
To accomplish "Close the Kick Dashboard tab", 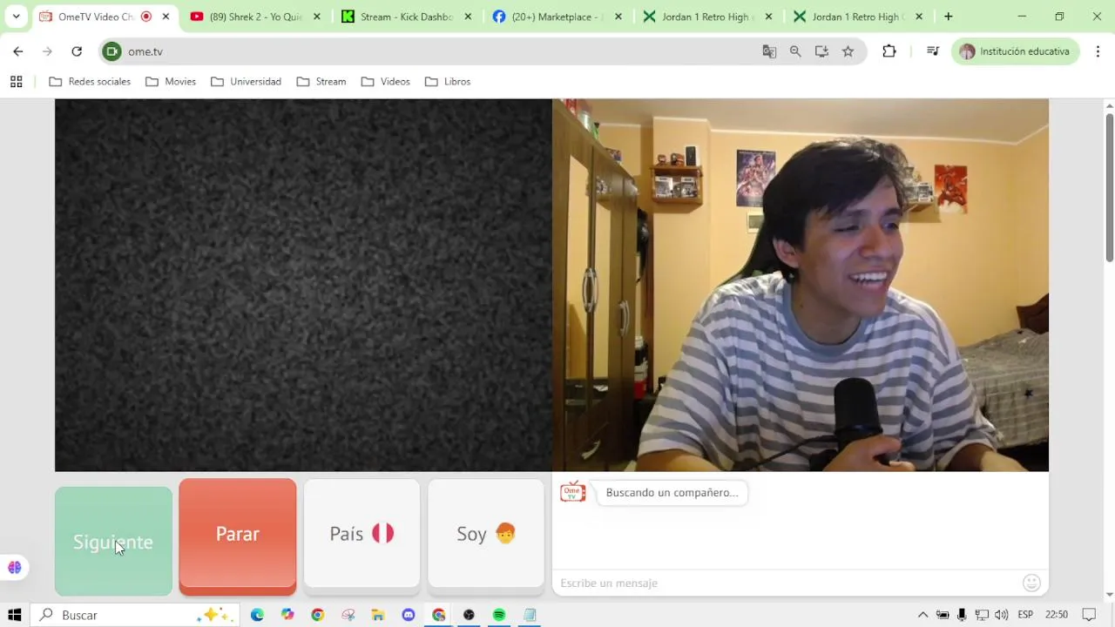I will click(468, 17).
